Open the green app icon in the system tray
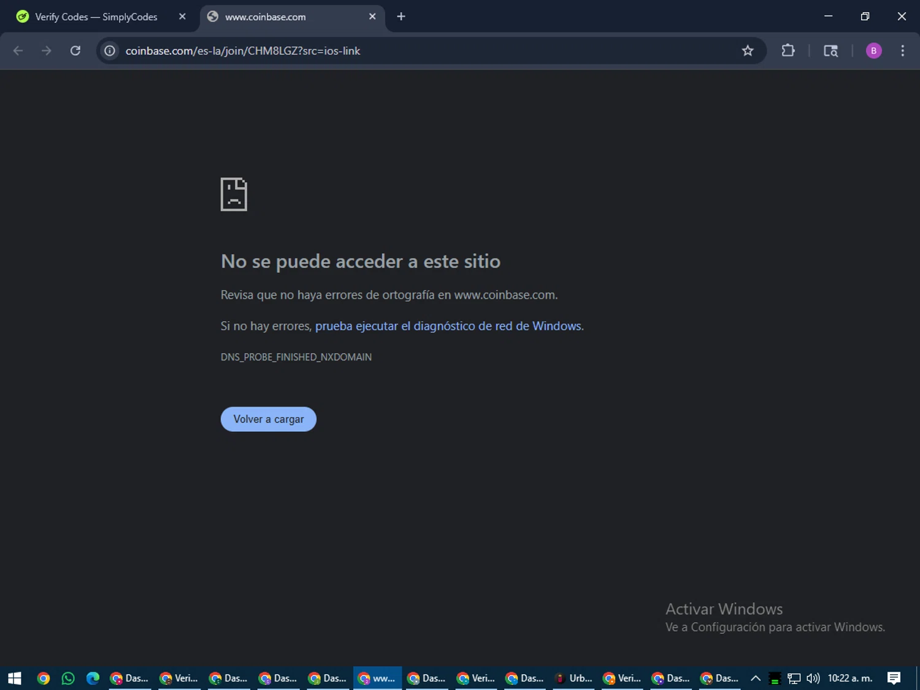The height and width of the screenshot is (690, 920). tap(775, 678)
